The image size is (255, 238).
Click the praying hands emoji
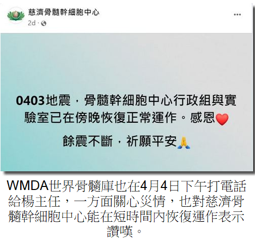click(x=184, y=142)
